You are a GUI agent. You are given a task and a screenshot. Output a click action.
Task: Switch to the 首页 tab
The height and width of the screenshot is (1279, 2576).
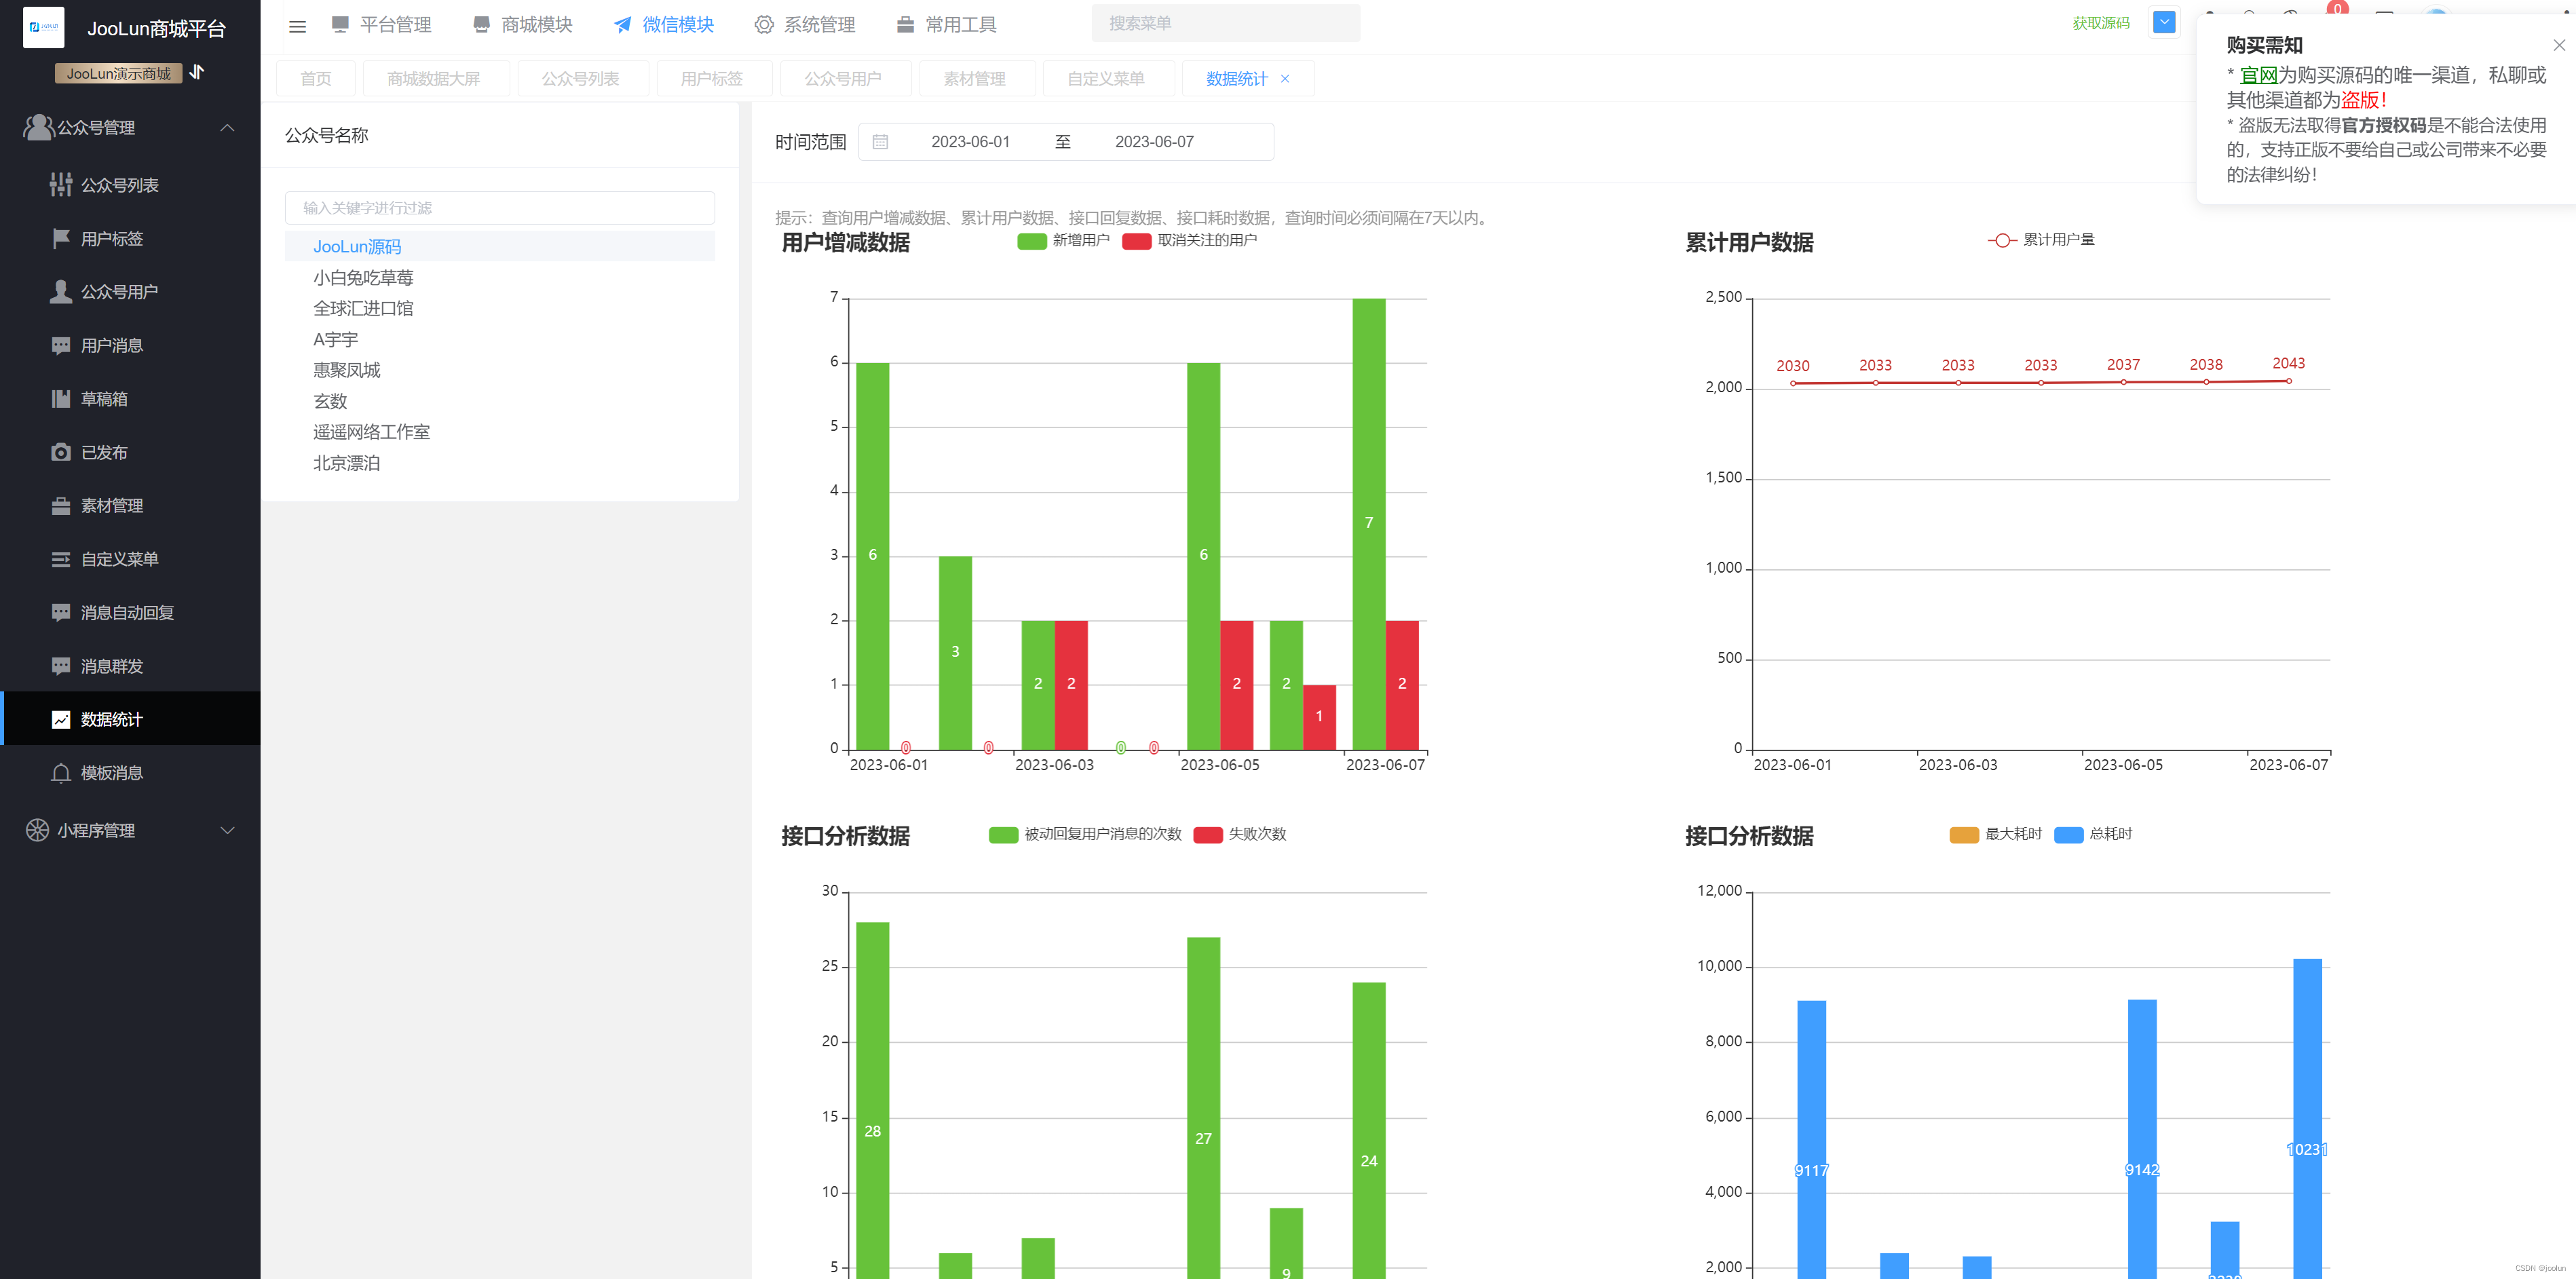pyautogui.click(x=316, y=78)
